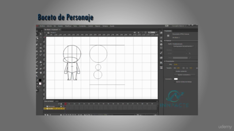Click the Escena 1 breadcrumb

53,32
